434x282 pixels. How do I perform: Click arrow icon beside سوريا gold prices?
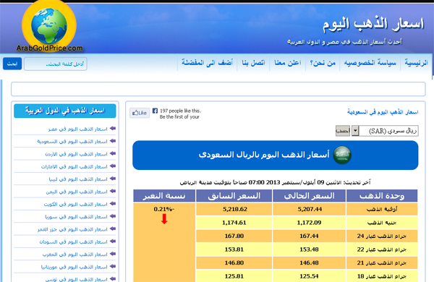[113, 216]
